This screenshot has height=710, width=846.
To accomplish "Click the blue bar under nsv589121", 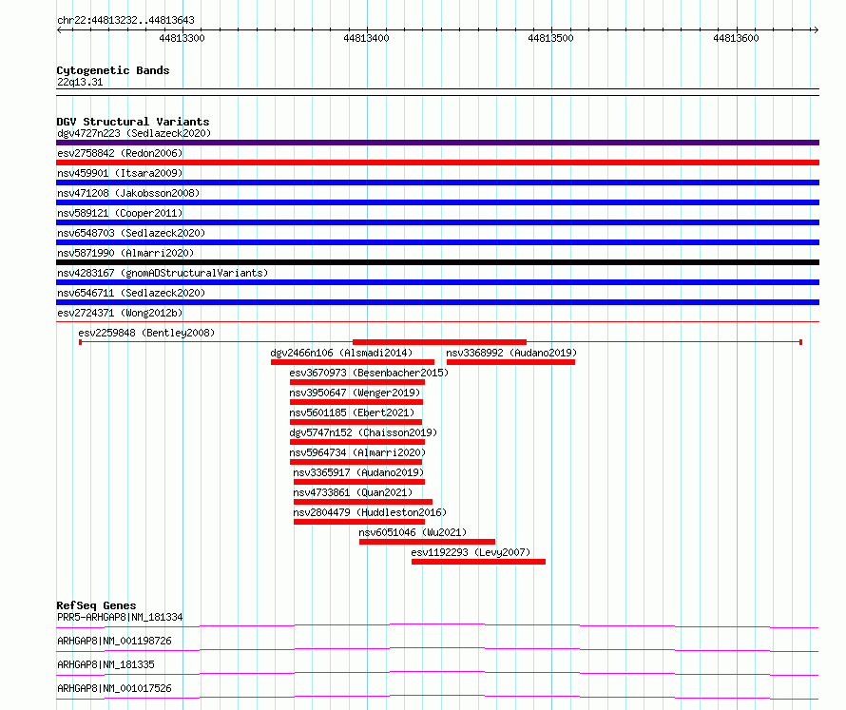I will [x=437, y=222].
